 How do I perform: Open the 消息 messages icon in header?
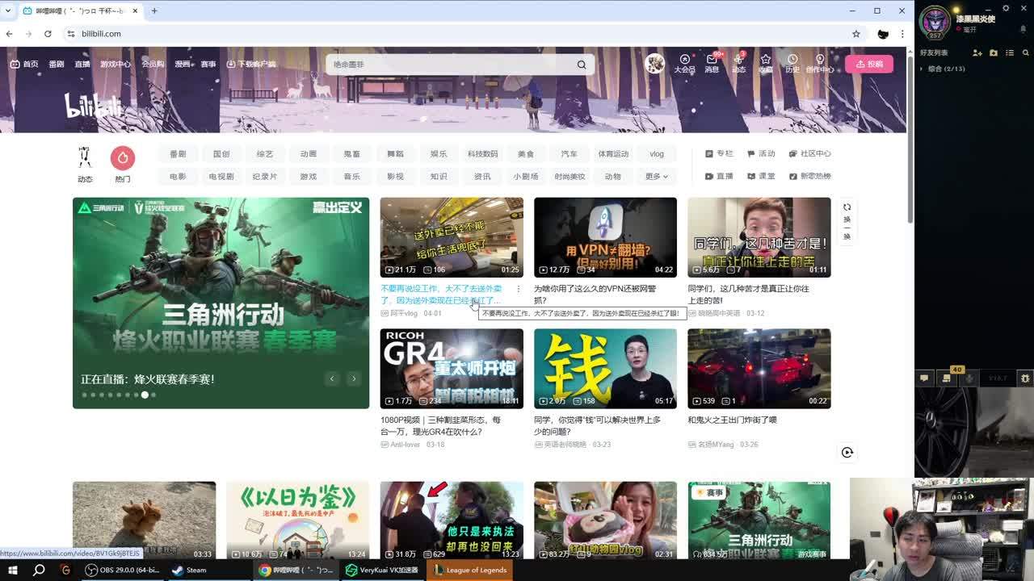(712, 63)
